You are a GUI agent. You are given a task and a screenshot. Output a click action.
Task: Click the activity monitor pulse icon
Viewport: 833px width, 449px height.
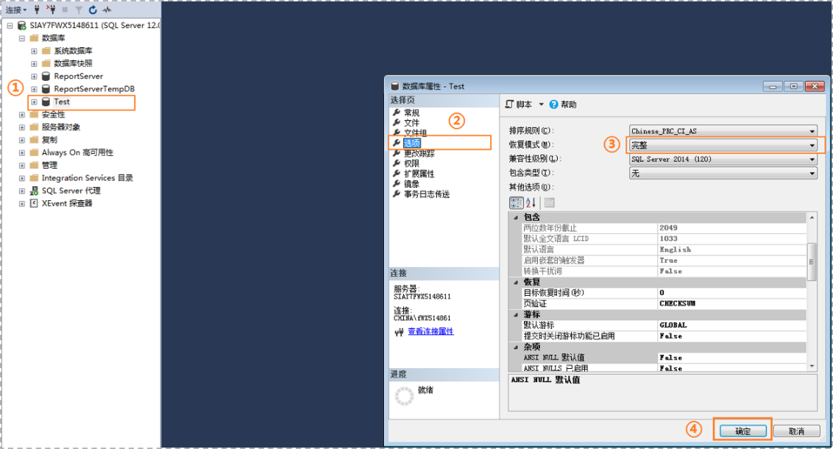(107, 10)
